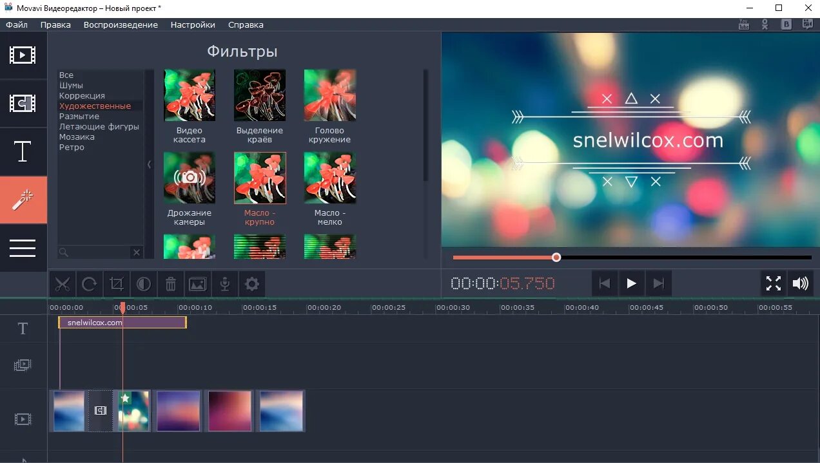The width and height of the screenshot is (820, 463).
Task: Select the crop tool
Action: pyautogui.click(x=117, y=284)
